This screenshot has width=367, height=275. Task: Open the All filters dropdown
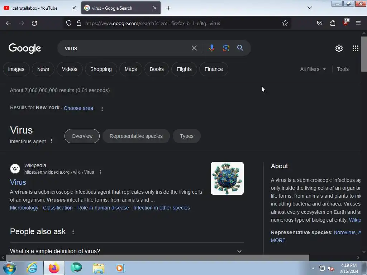coord(313,69)
